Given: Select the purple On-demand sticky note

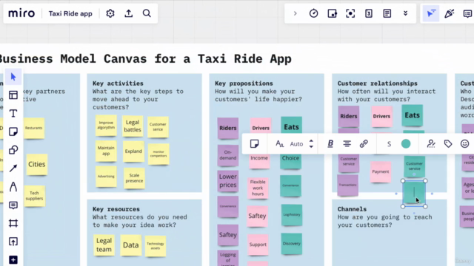Looking at the screenshot, I should click(228, 155).
